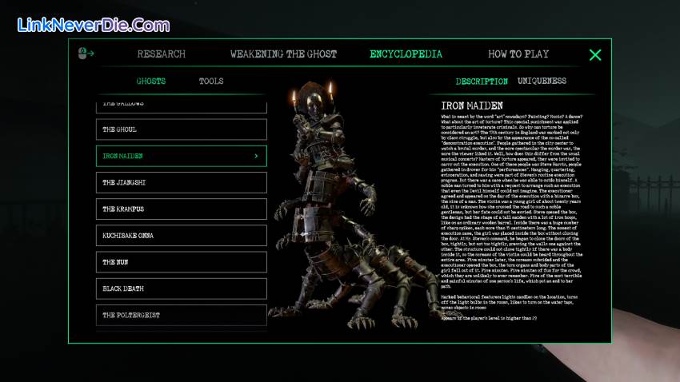680x382 pixels.
Task: Switch to the Tools sub-tab
Action: [x=211, y=82]
